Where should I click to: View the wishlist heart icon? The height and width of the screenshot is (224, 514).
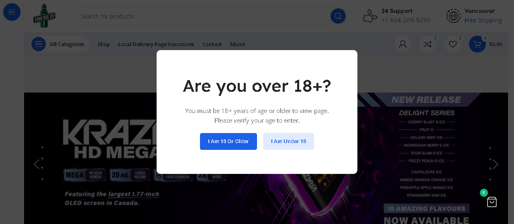coord(453,44)
